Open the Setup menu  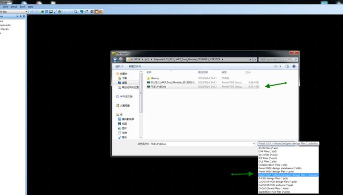tap(14, 7)
